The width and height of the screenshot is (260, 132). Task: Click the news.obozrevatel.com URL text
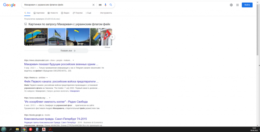36,60
